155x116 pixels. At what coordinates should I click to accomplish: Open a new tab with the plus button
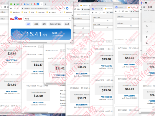pyautogui.click(x=45, y=4)
